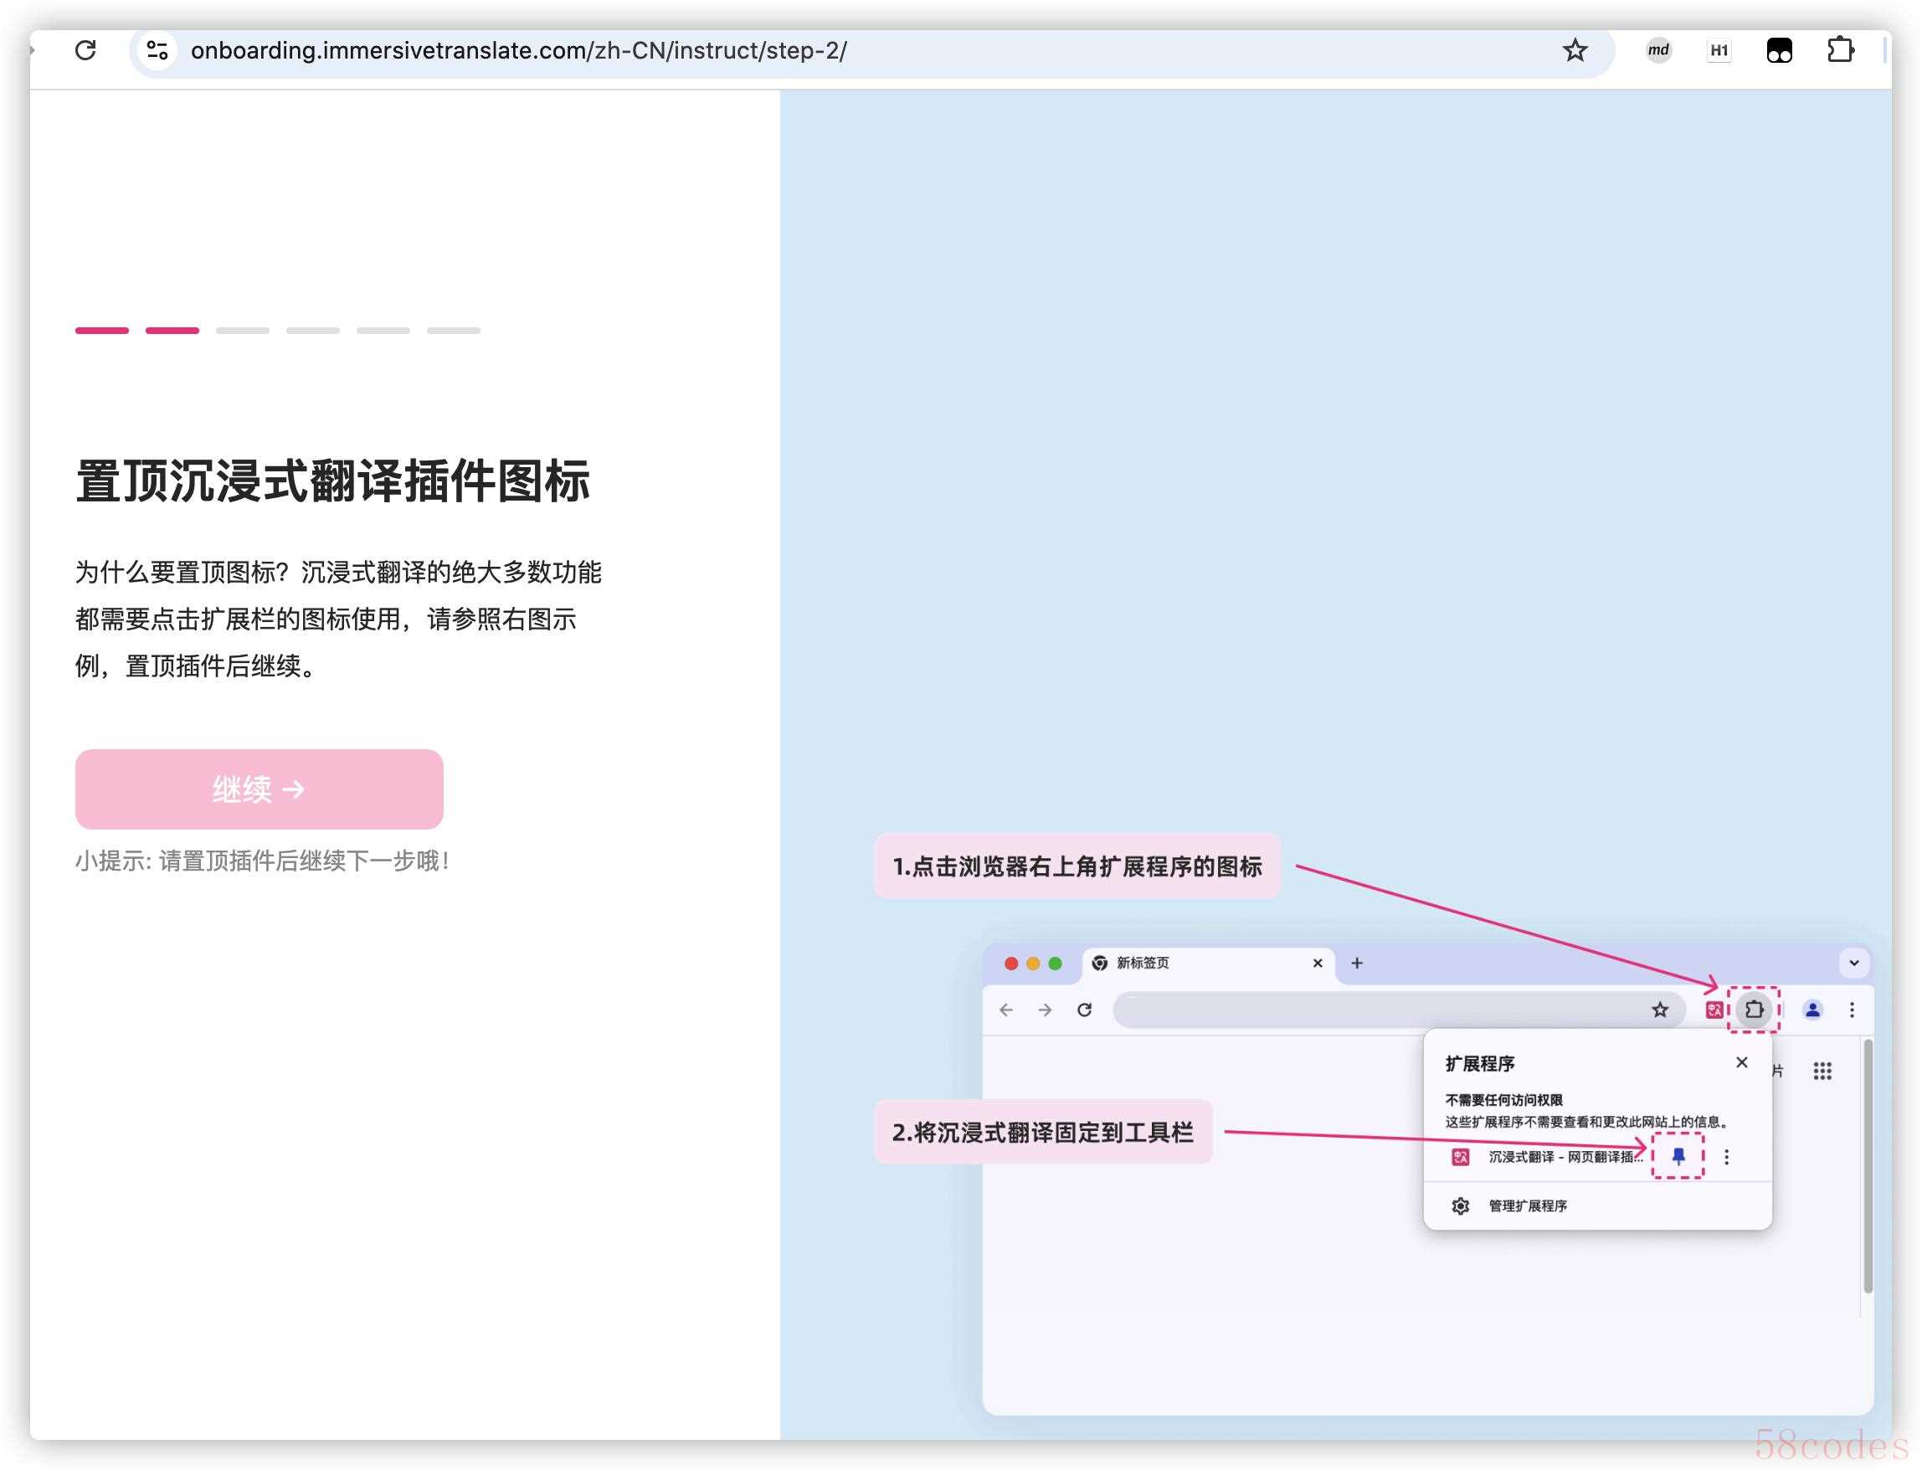
Task: Reload the onboarding page
Action: 85,50
